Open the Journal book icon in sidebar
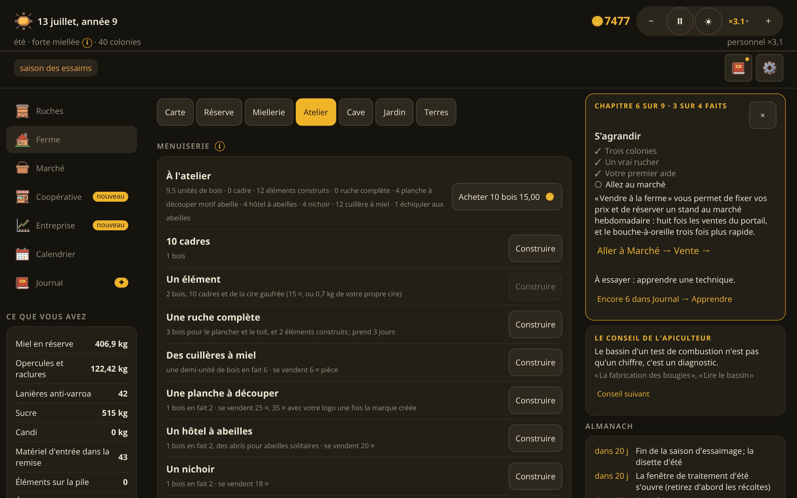The image size is (797, 498). [x=22, y=283]
